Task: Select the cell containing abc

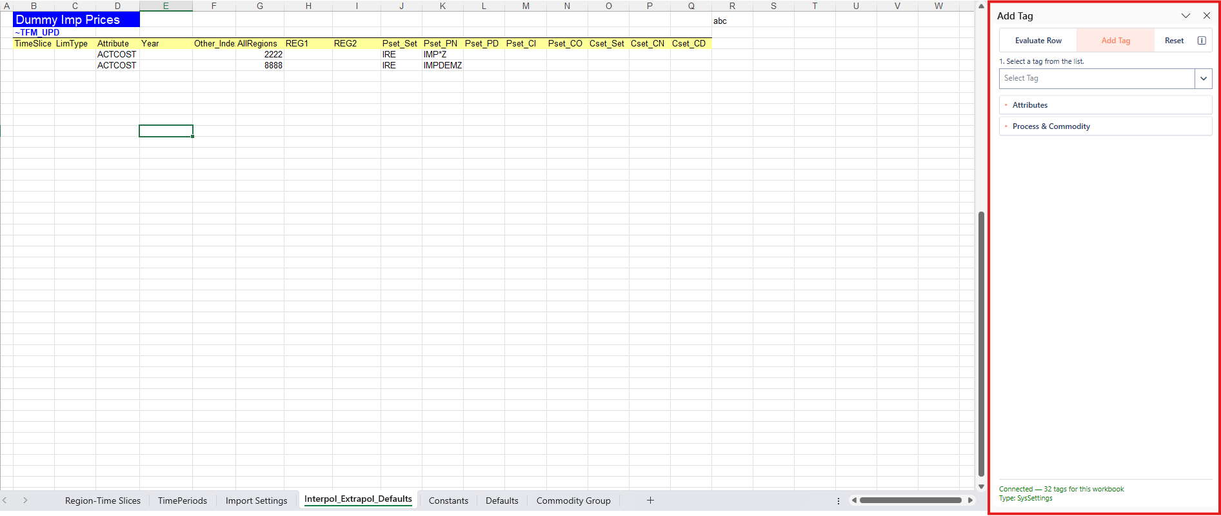Action: (732, 21)
